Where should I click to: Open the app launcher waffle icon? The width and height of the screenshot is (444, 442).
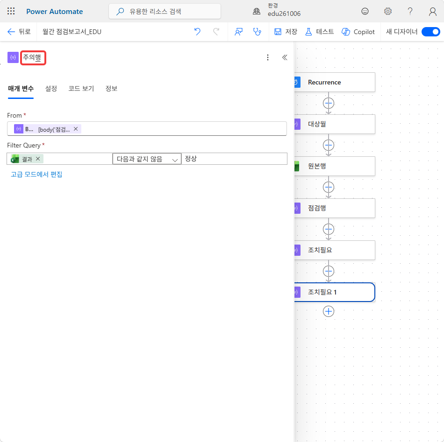coord(11,11)
